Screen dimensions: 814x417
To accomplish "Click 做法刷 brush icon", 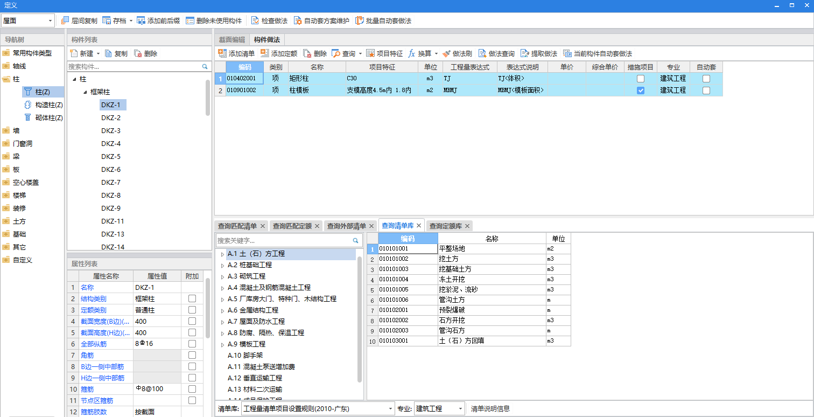I will click(446, 53).
